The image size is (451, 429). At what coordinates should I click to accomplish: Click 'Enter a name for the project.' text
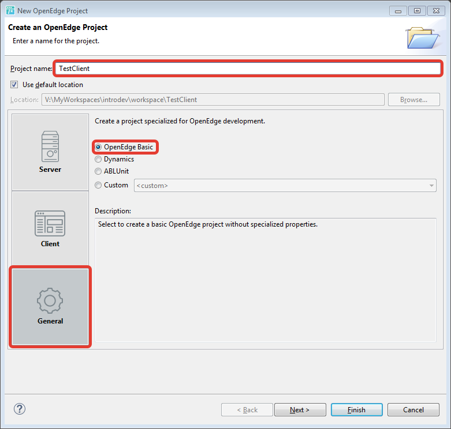click(x=56, y=41)
